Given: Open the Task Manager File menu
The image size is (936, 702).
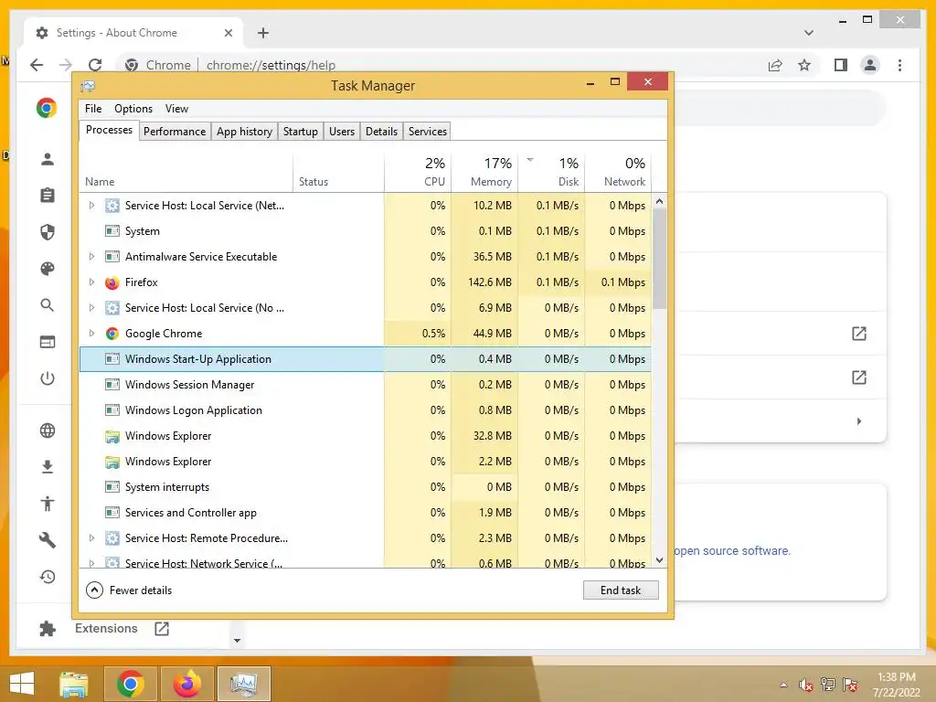Looking at the screenshot, I should pos(93,109).
